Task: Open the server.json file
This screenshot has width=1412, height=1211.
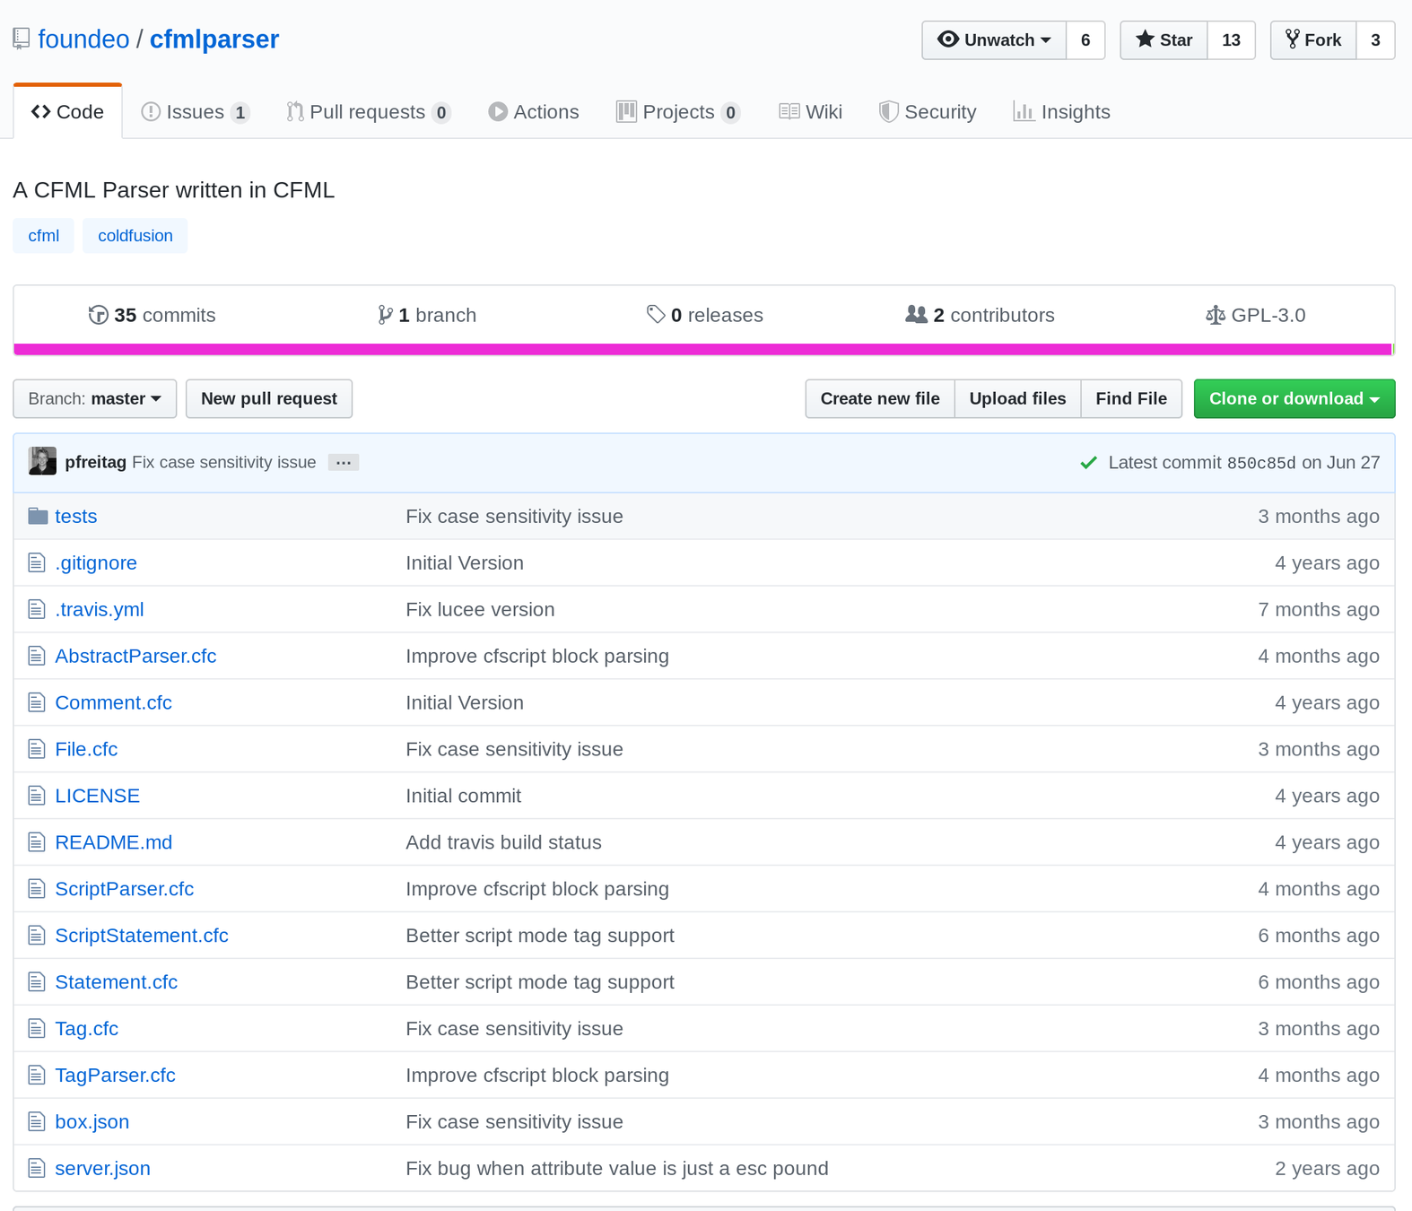Action: (x=103, y=1169)
